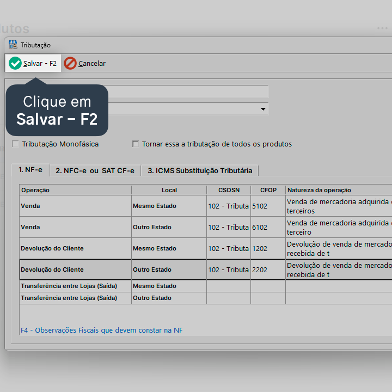
Task: Switch to 2. NFC-e ou SAT CF-e tab
Action: point(95,171)
